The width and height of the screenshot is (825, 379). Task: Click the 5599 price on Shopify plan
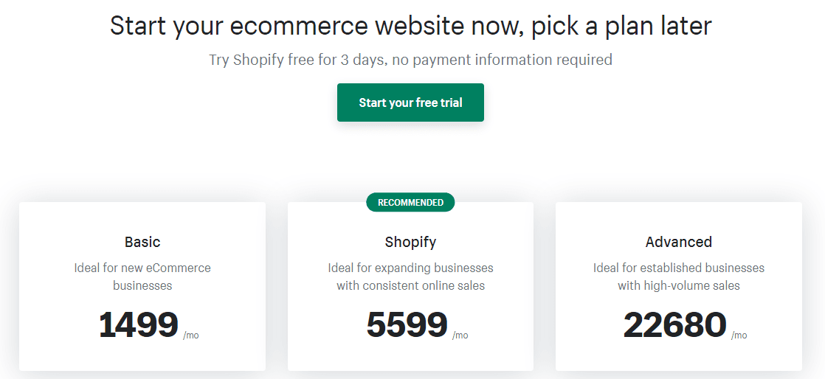pos(407,325)
